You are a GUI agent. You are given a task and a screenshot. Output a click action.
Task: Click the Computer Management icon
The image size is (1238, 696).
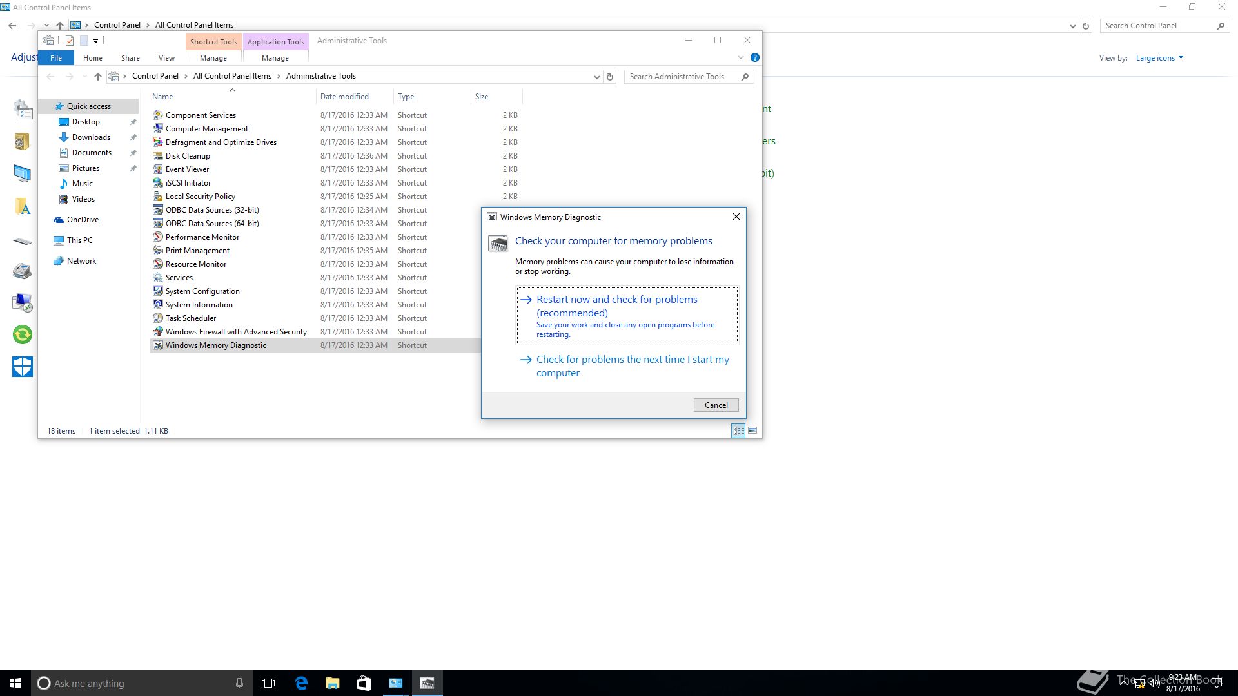tap(157, 128)
